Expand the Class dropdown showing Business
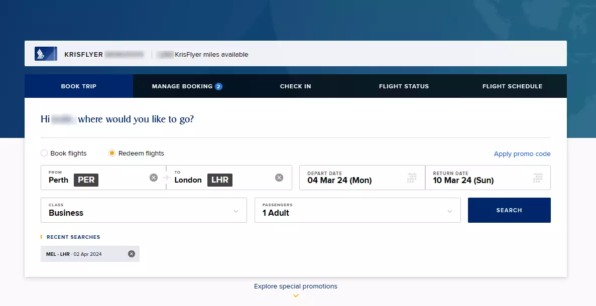The image size is (596, 306). coord(144,210)
